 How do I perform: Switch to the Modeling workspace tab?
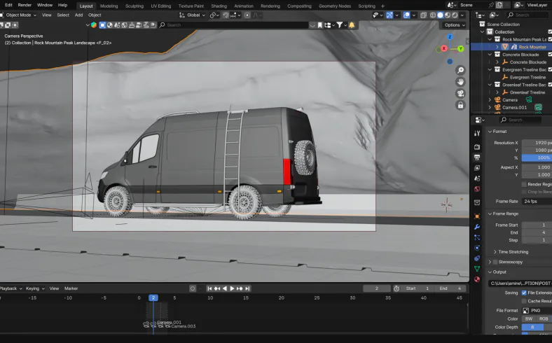[x=109, y=6]
